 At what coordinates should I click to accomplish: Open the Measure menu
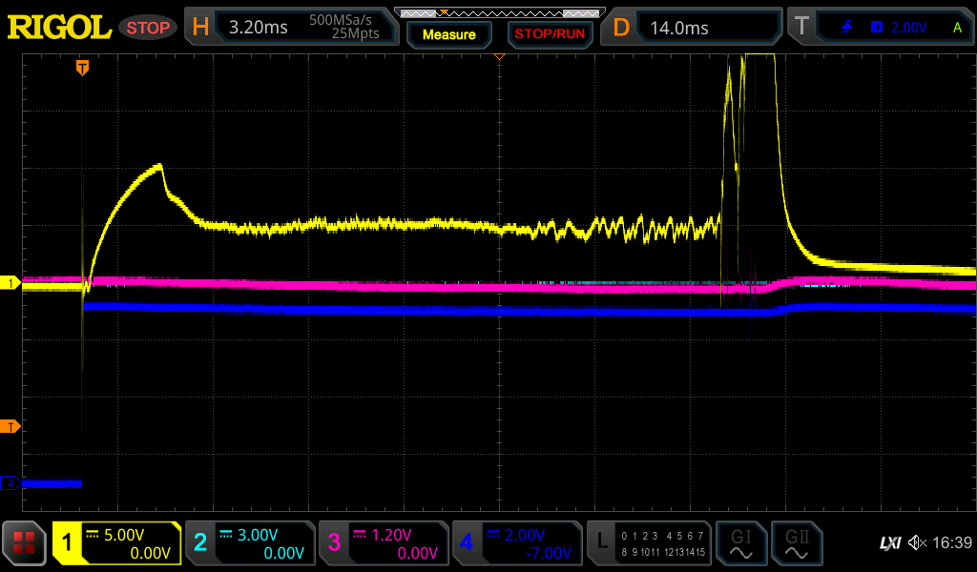pos(448,34)
